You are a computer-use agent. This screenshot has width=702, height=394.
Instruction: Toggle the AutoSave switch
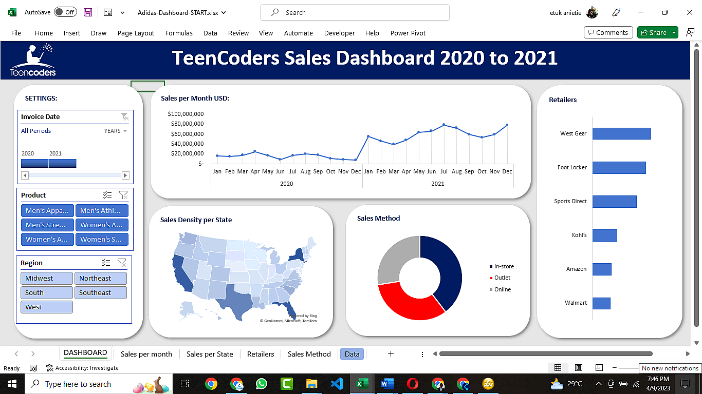pyautogui.click(x=65, y=12)
